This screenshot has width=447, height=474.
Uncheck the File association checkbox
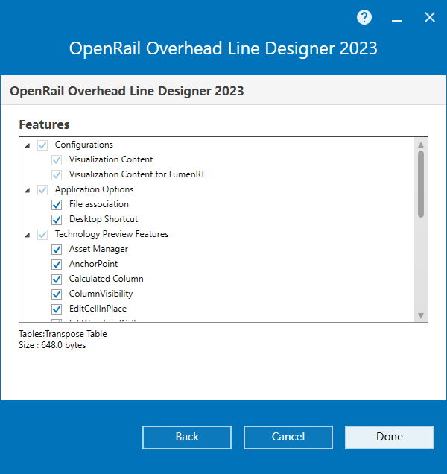click(57, 205)
